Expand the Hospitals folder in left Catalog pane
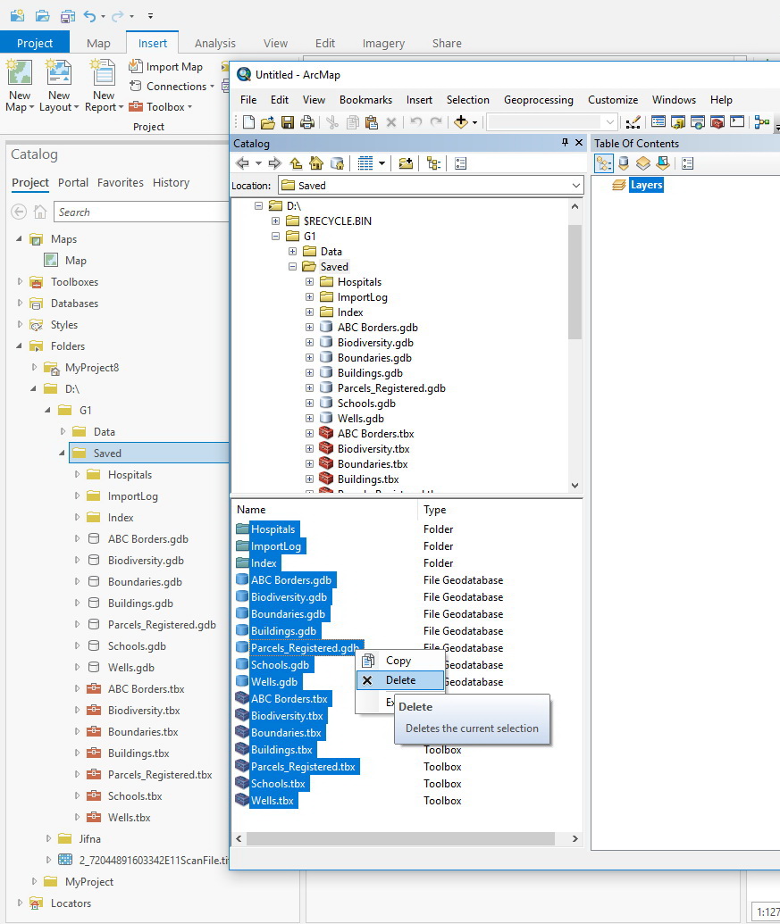This screenshot has height=924, width=780. 78,475
